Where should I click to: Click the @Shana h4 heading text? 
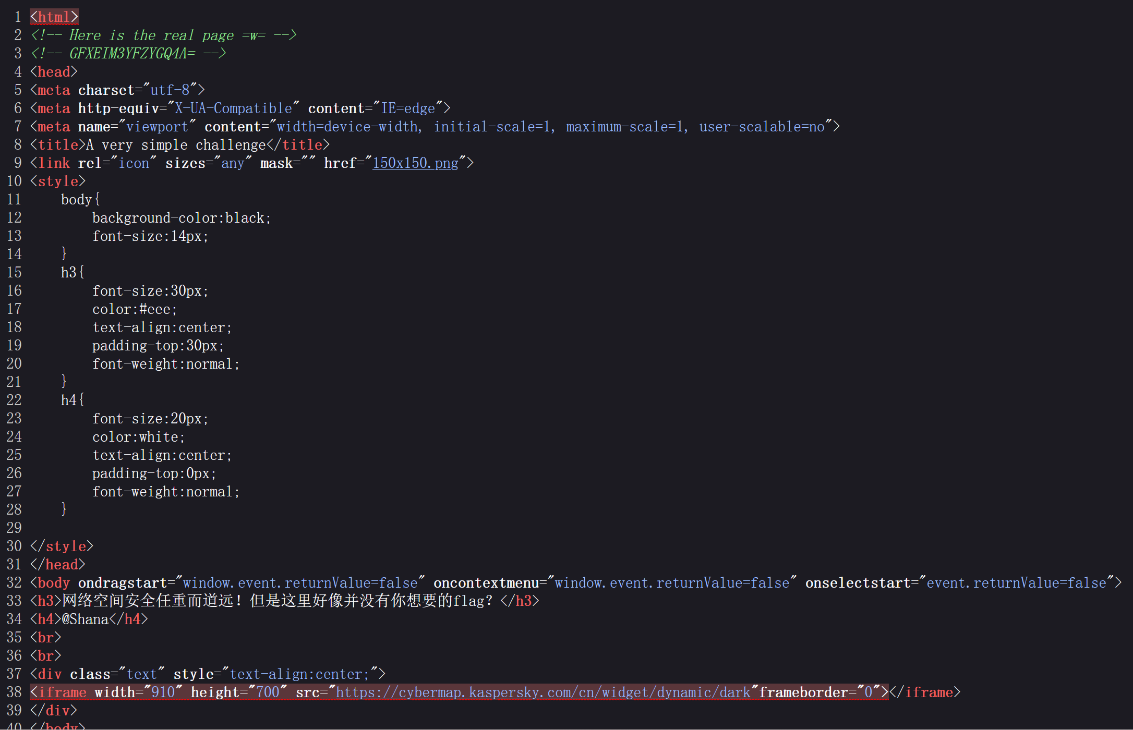85,619
